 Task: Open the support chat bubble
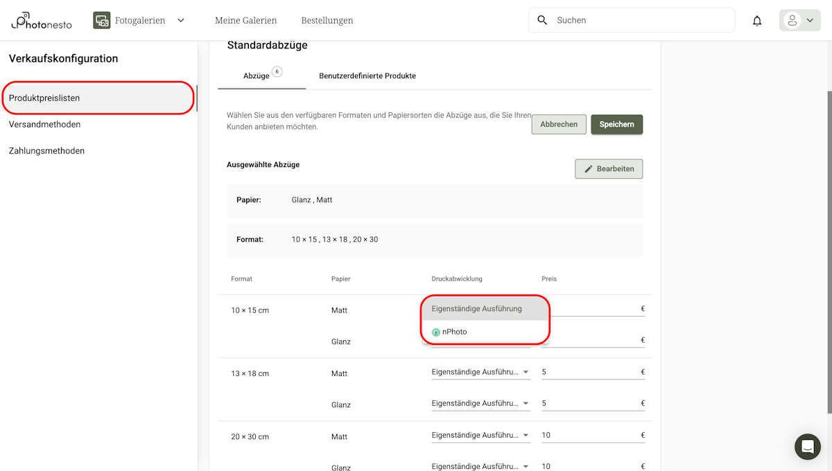point(807,447)
